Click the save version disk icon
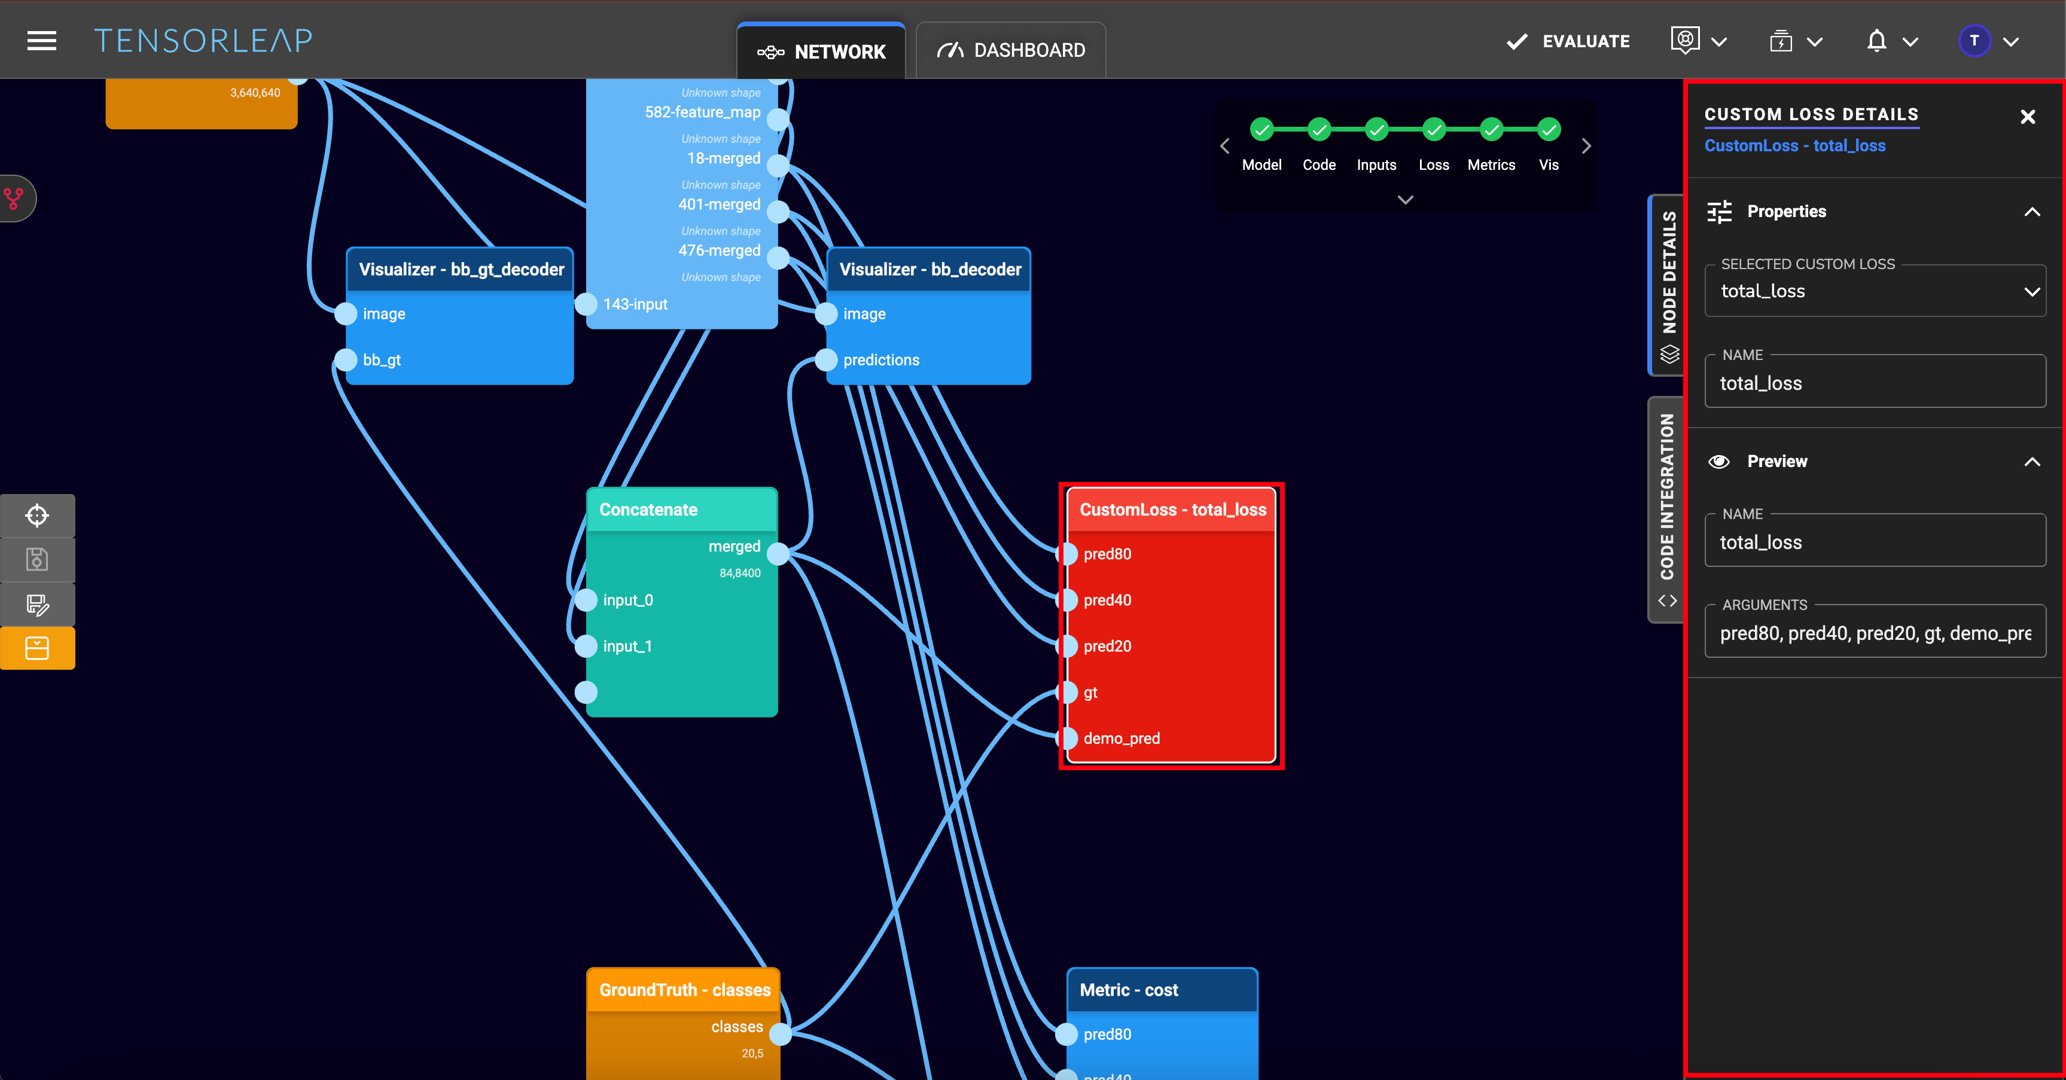Viewport: 2066px width, 1080px height. [x=37, y=560]
